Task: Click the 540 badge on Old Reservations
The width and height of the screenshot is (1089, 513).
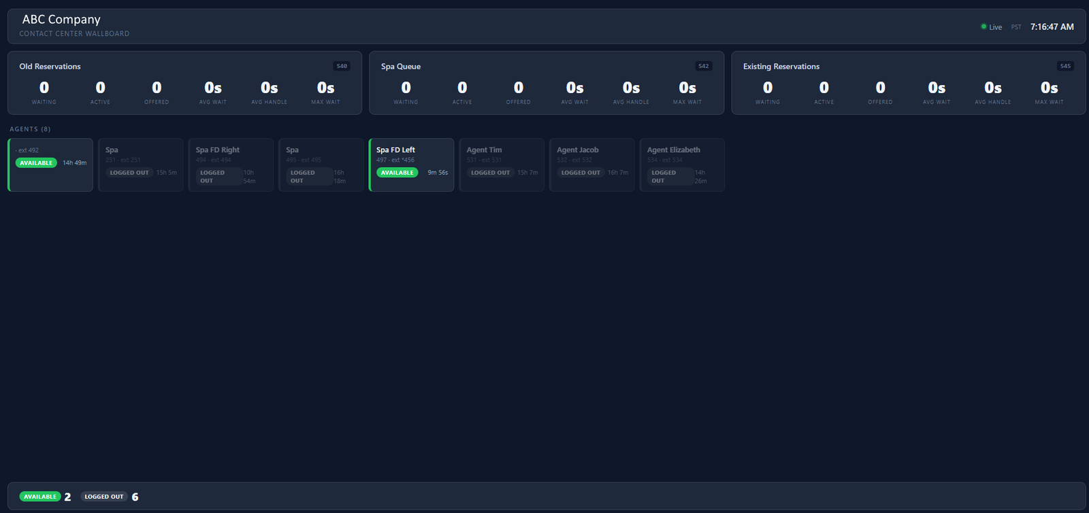Action: (342, 66)
